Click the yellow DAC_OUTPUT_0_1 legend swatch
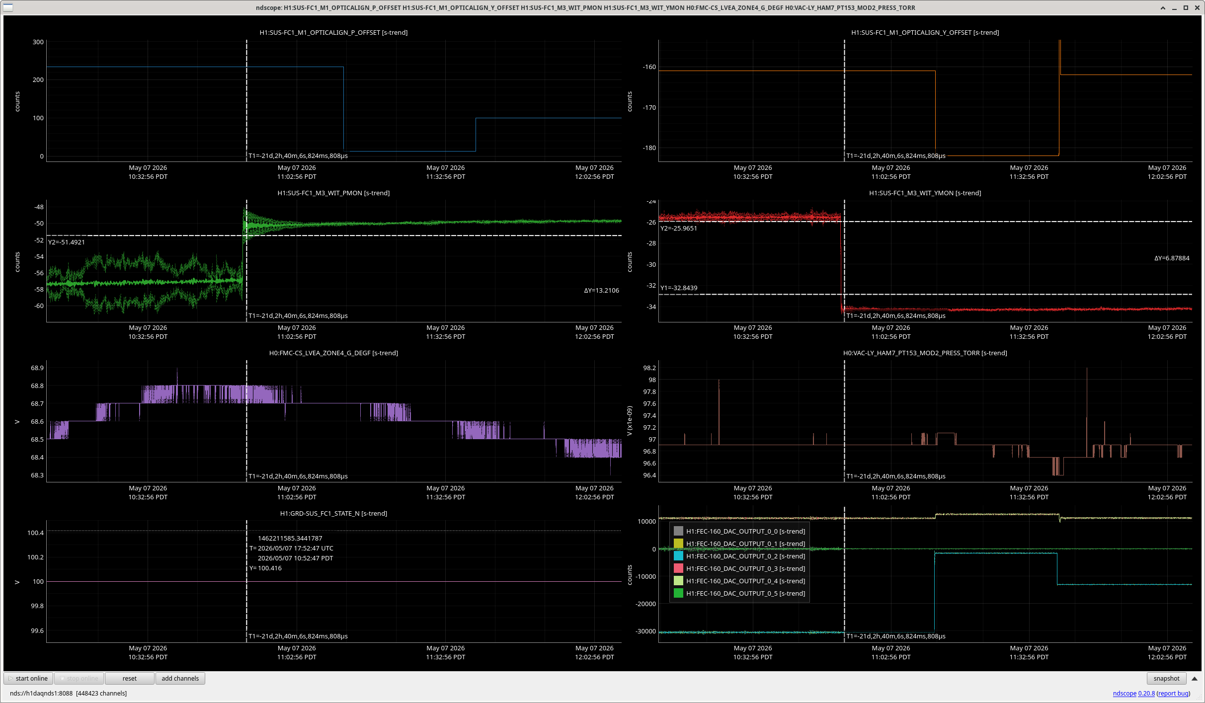 point(678,544)
